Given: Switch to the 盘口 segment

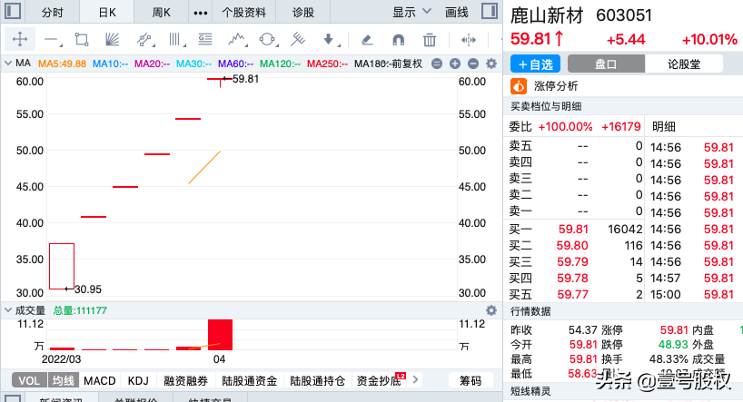Looking at the screenshot, I should point(606,64).
